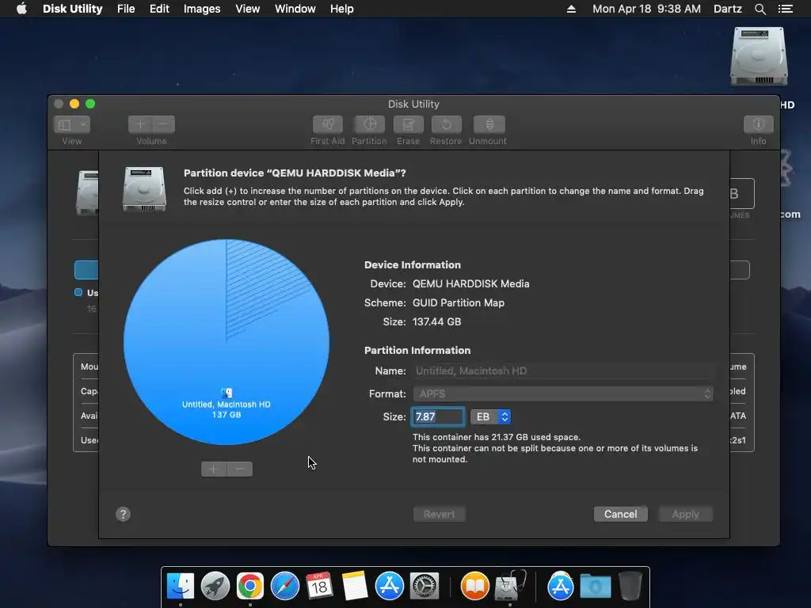The width and height of the screenshot is (811, 608).
Task: Click the Erase toolbar icon
Action: tap(408, 124)
